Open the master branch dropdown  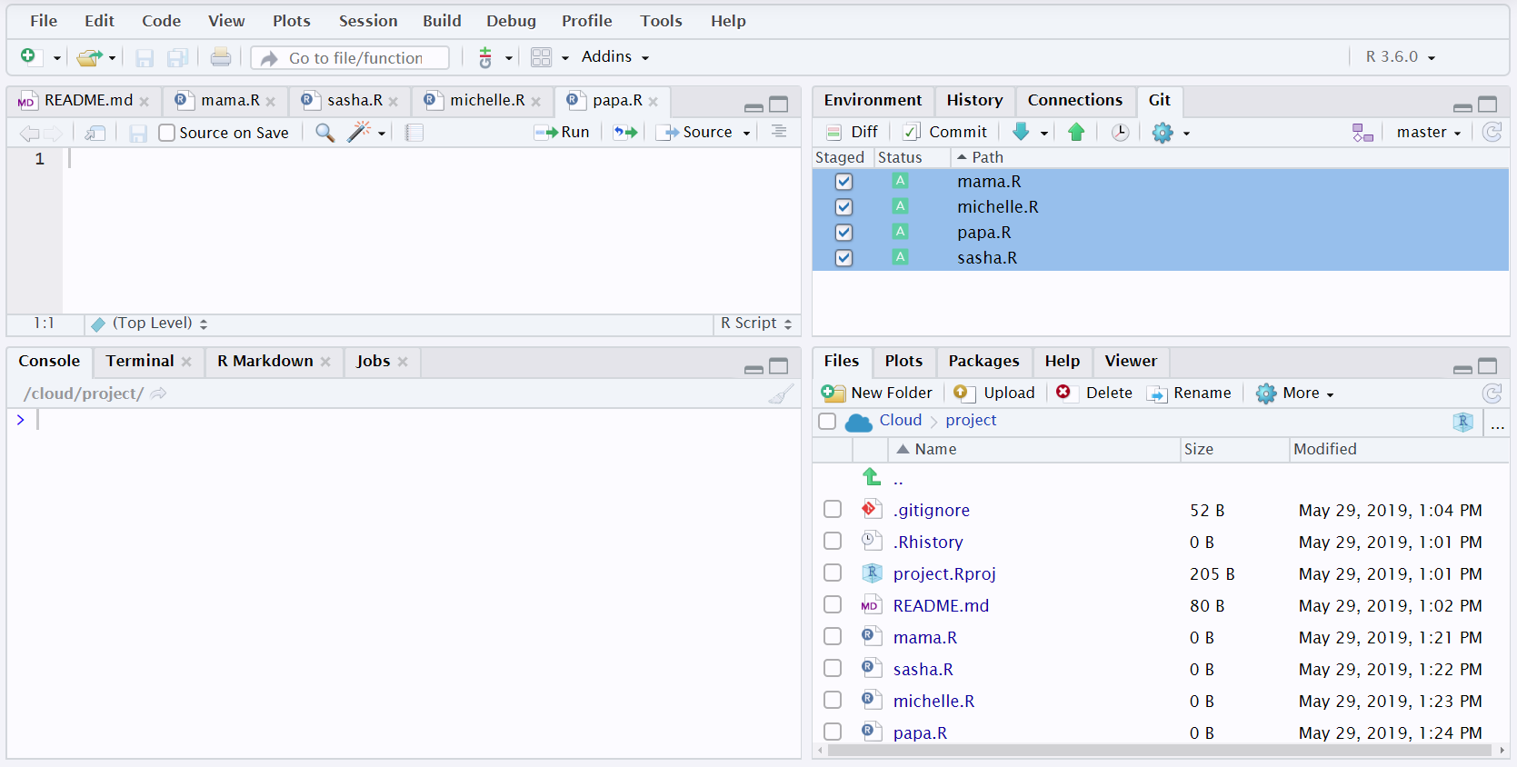point(1428,133)
